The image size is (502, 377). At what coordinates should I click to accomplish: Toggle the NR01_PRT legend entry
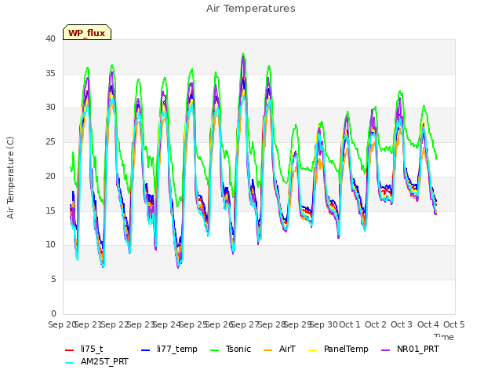(409, 349)
